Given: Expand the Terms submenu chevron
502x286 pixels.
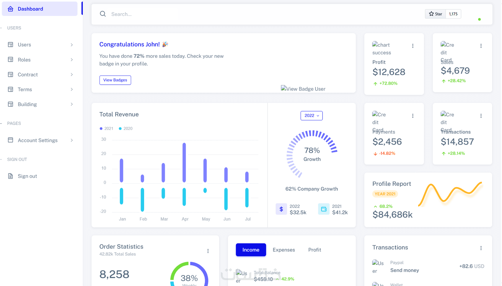Looking at the screenshot, I should point(72,89).
